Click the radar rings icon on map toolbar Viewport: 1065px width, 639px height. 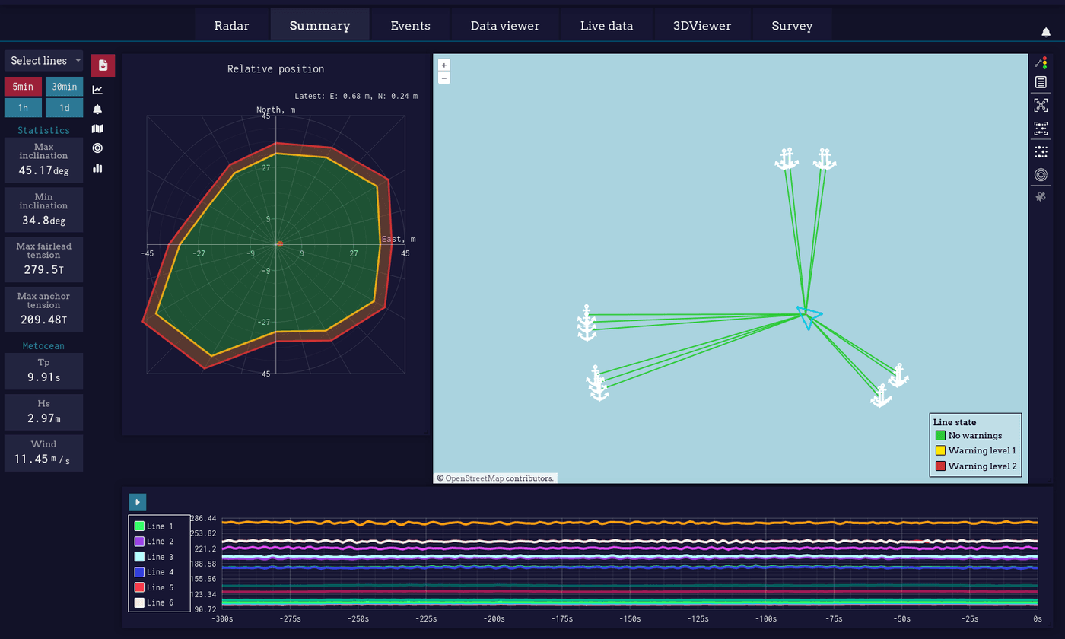[1041, 175]
